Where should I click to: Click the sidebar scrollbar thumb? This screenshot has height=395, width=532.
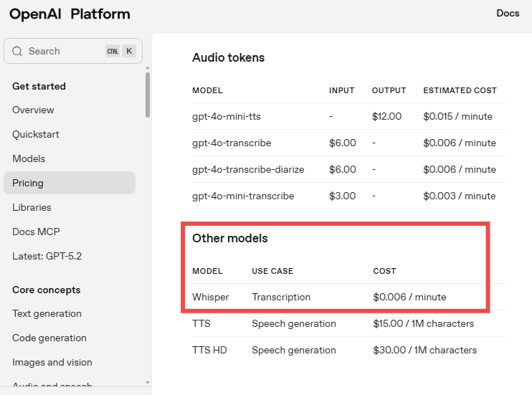coord(148,95)
